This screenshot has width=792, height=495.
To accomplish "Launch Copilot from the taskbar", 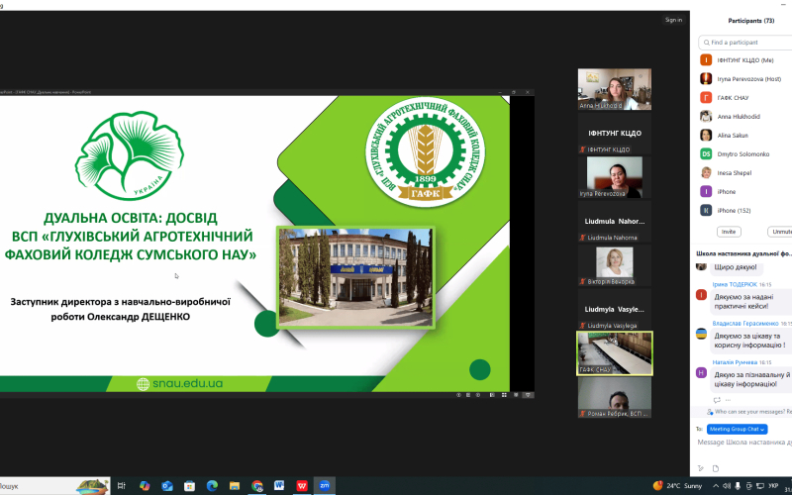I will point(145,486).
